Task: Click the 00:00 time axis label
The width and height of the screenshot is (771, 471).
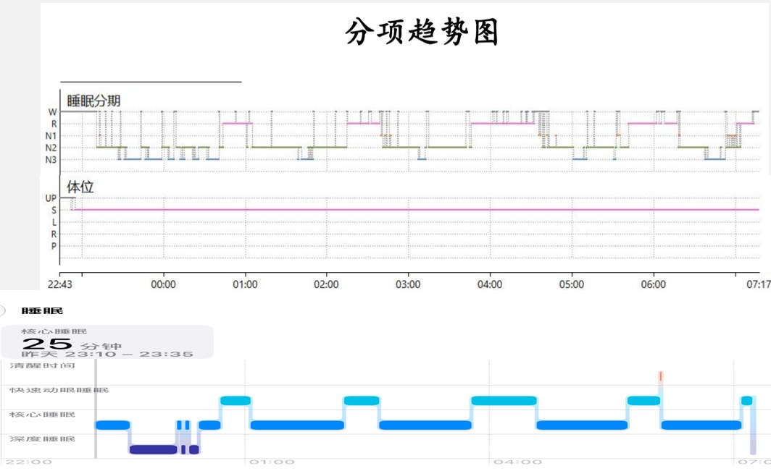Action: pos(163,284)
